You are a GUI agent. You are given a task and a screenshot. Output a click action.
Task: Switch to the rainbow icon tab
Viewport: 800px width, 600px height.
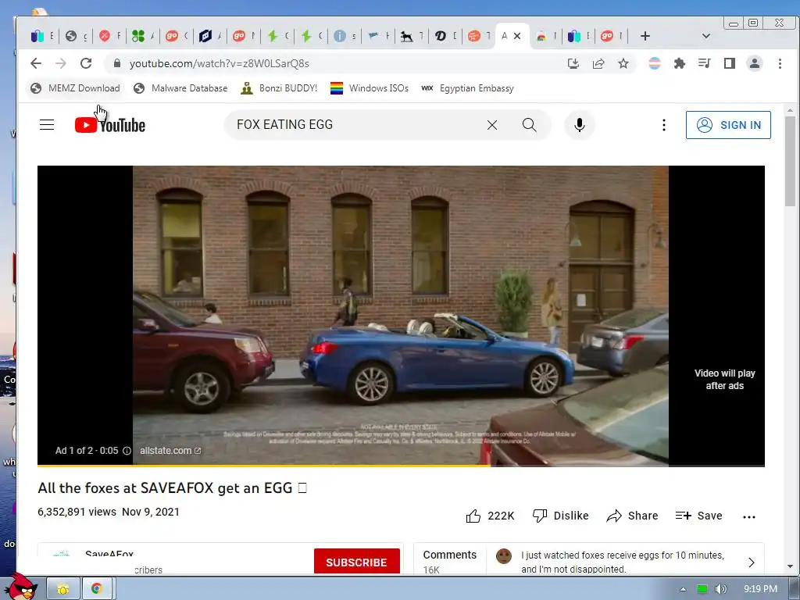coord(546,36)
